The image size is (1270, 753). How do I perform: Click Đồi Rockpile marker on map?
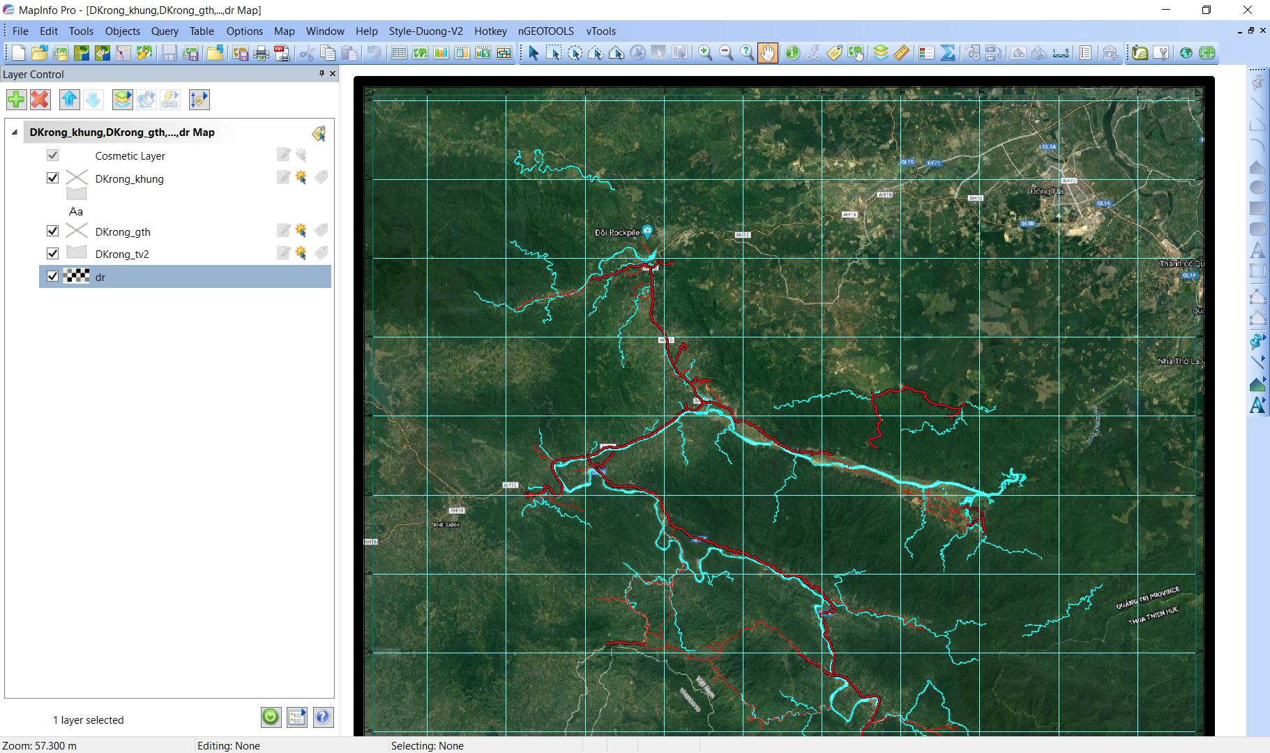(647, 231)
